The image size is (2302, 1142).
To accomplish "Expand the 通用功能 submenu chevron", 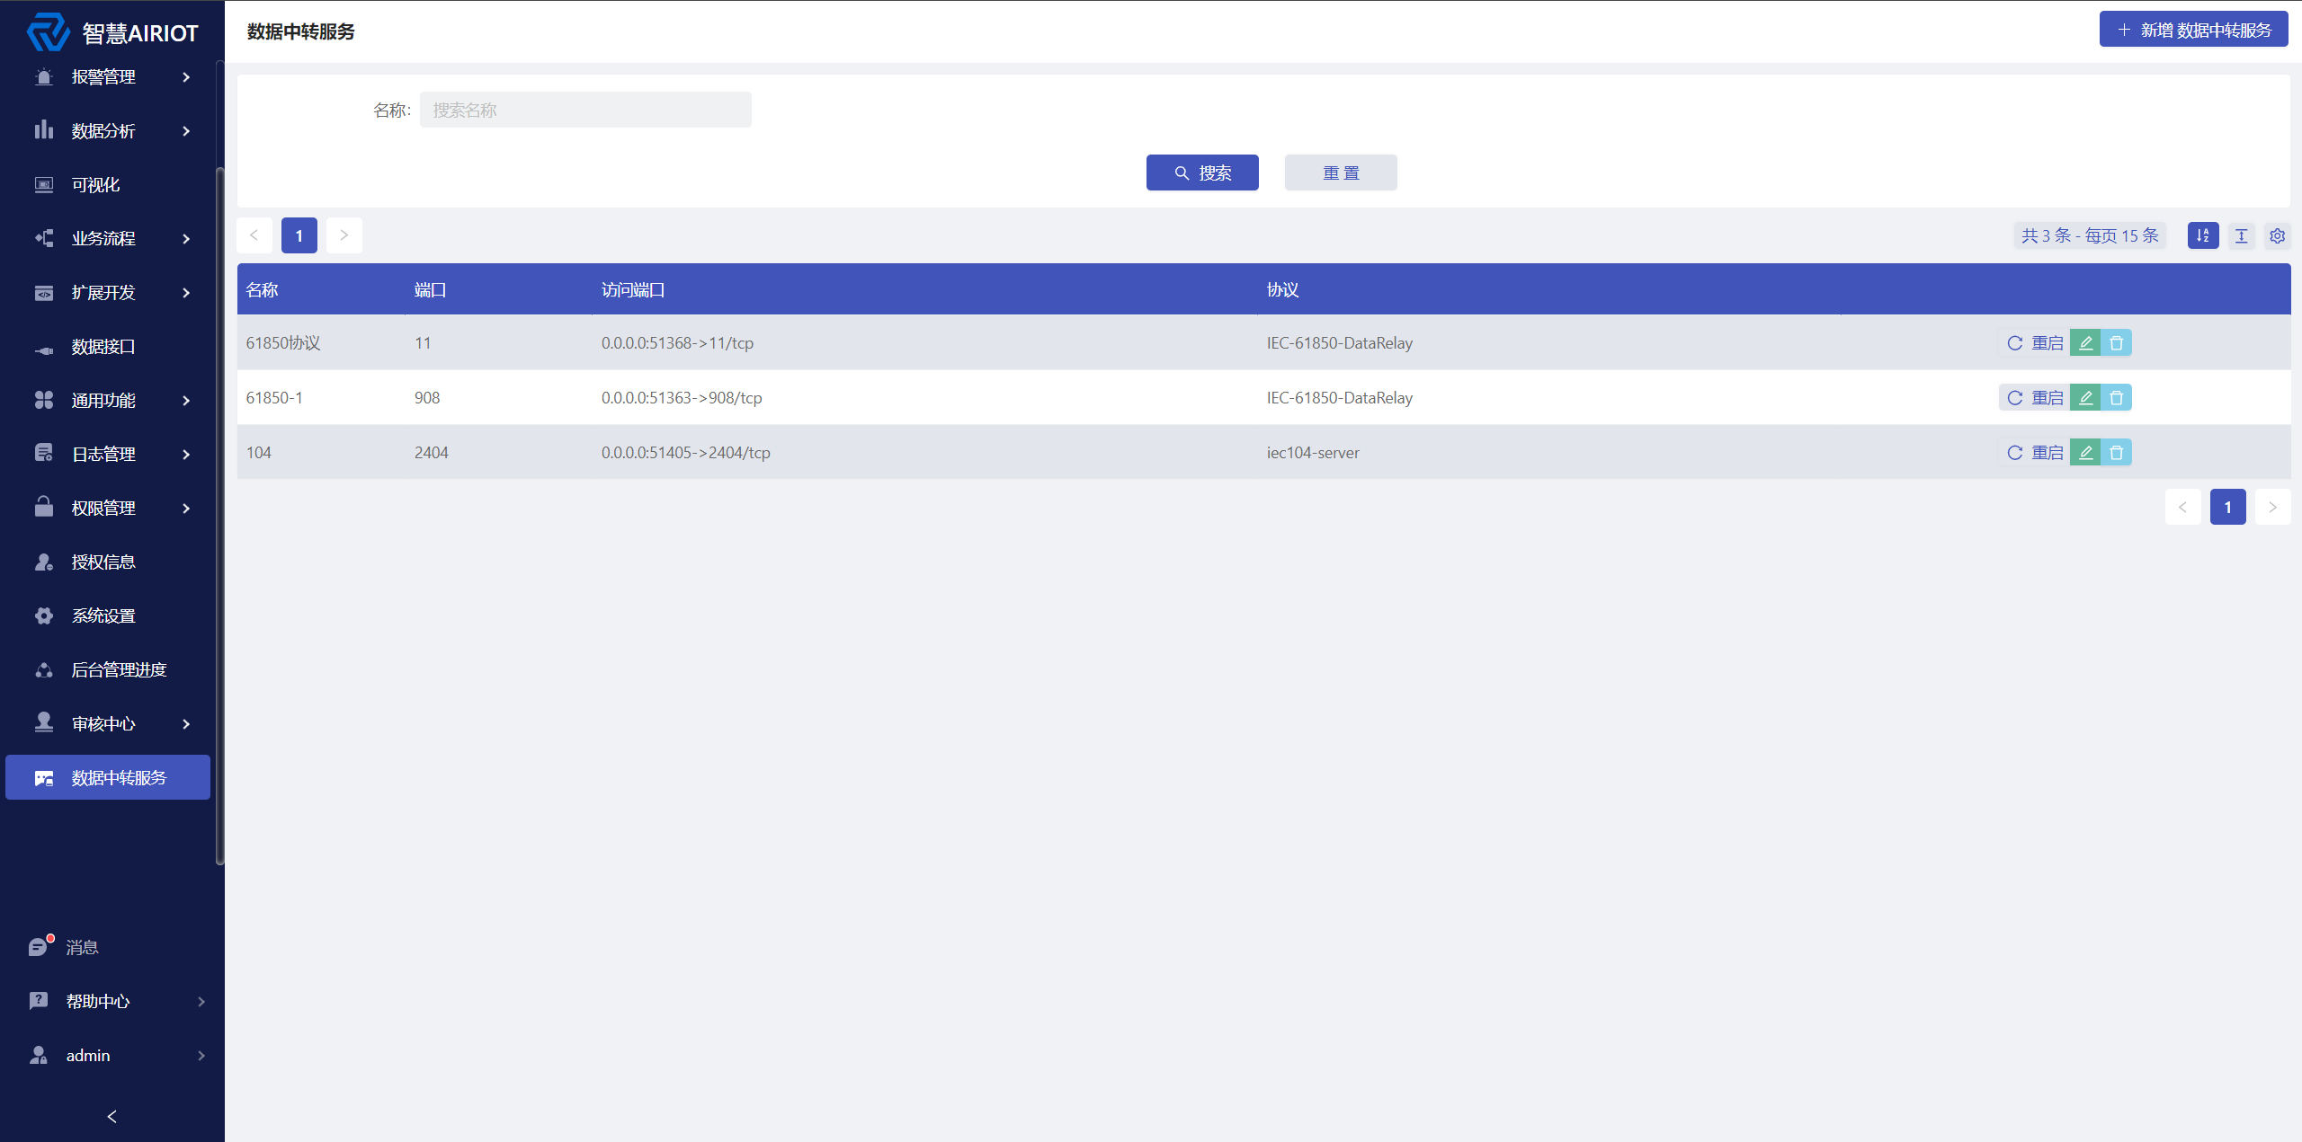I will pyautogui.click(x=186, y=401).
